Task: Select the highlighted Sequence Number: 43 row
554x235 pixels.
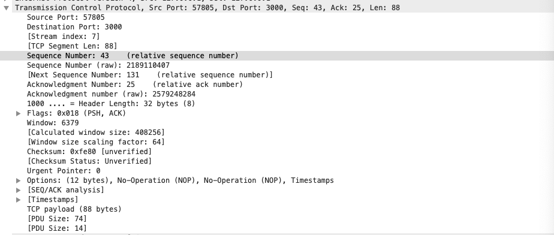Action: [x=277, y=56]
